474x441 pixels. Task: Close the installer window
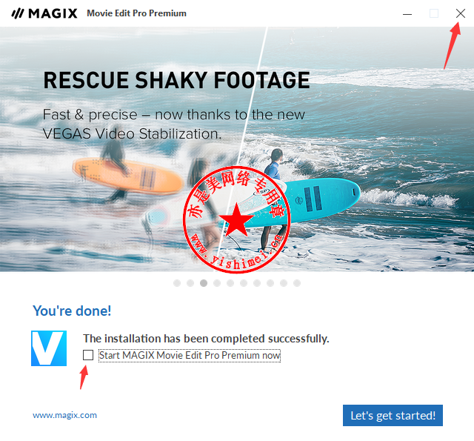coord(461,13)
